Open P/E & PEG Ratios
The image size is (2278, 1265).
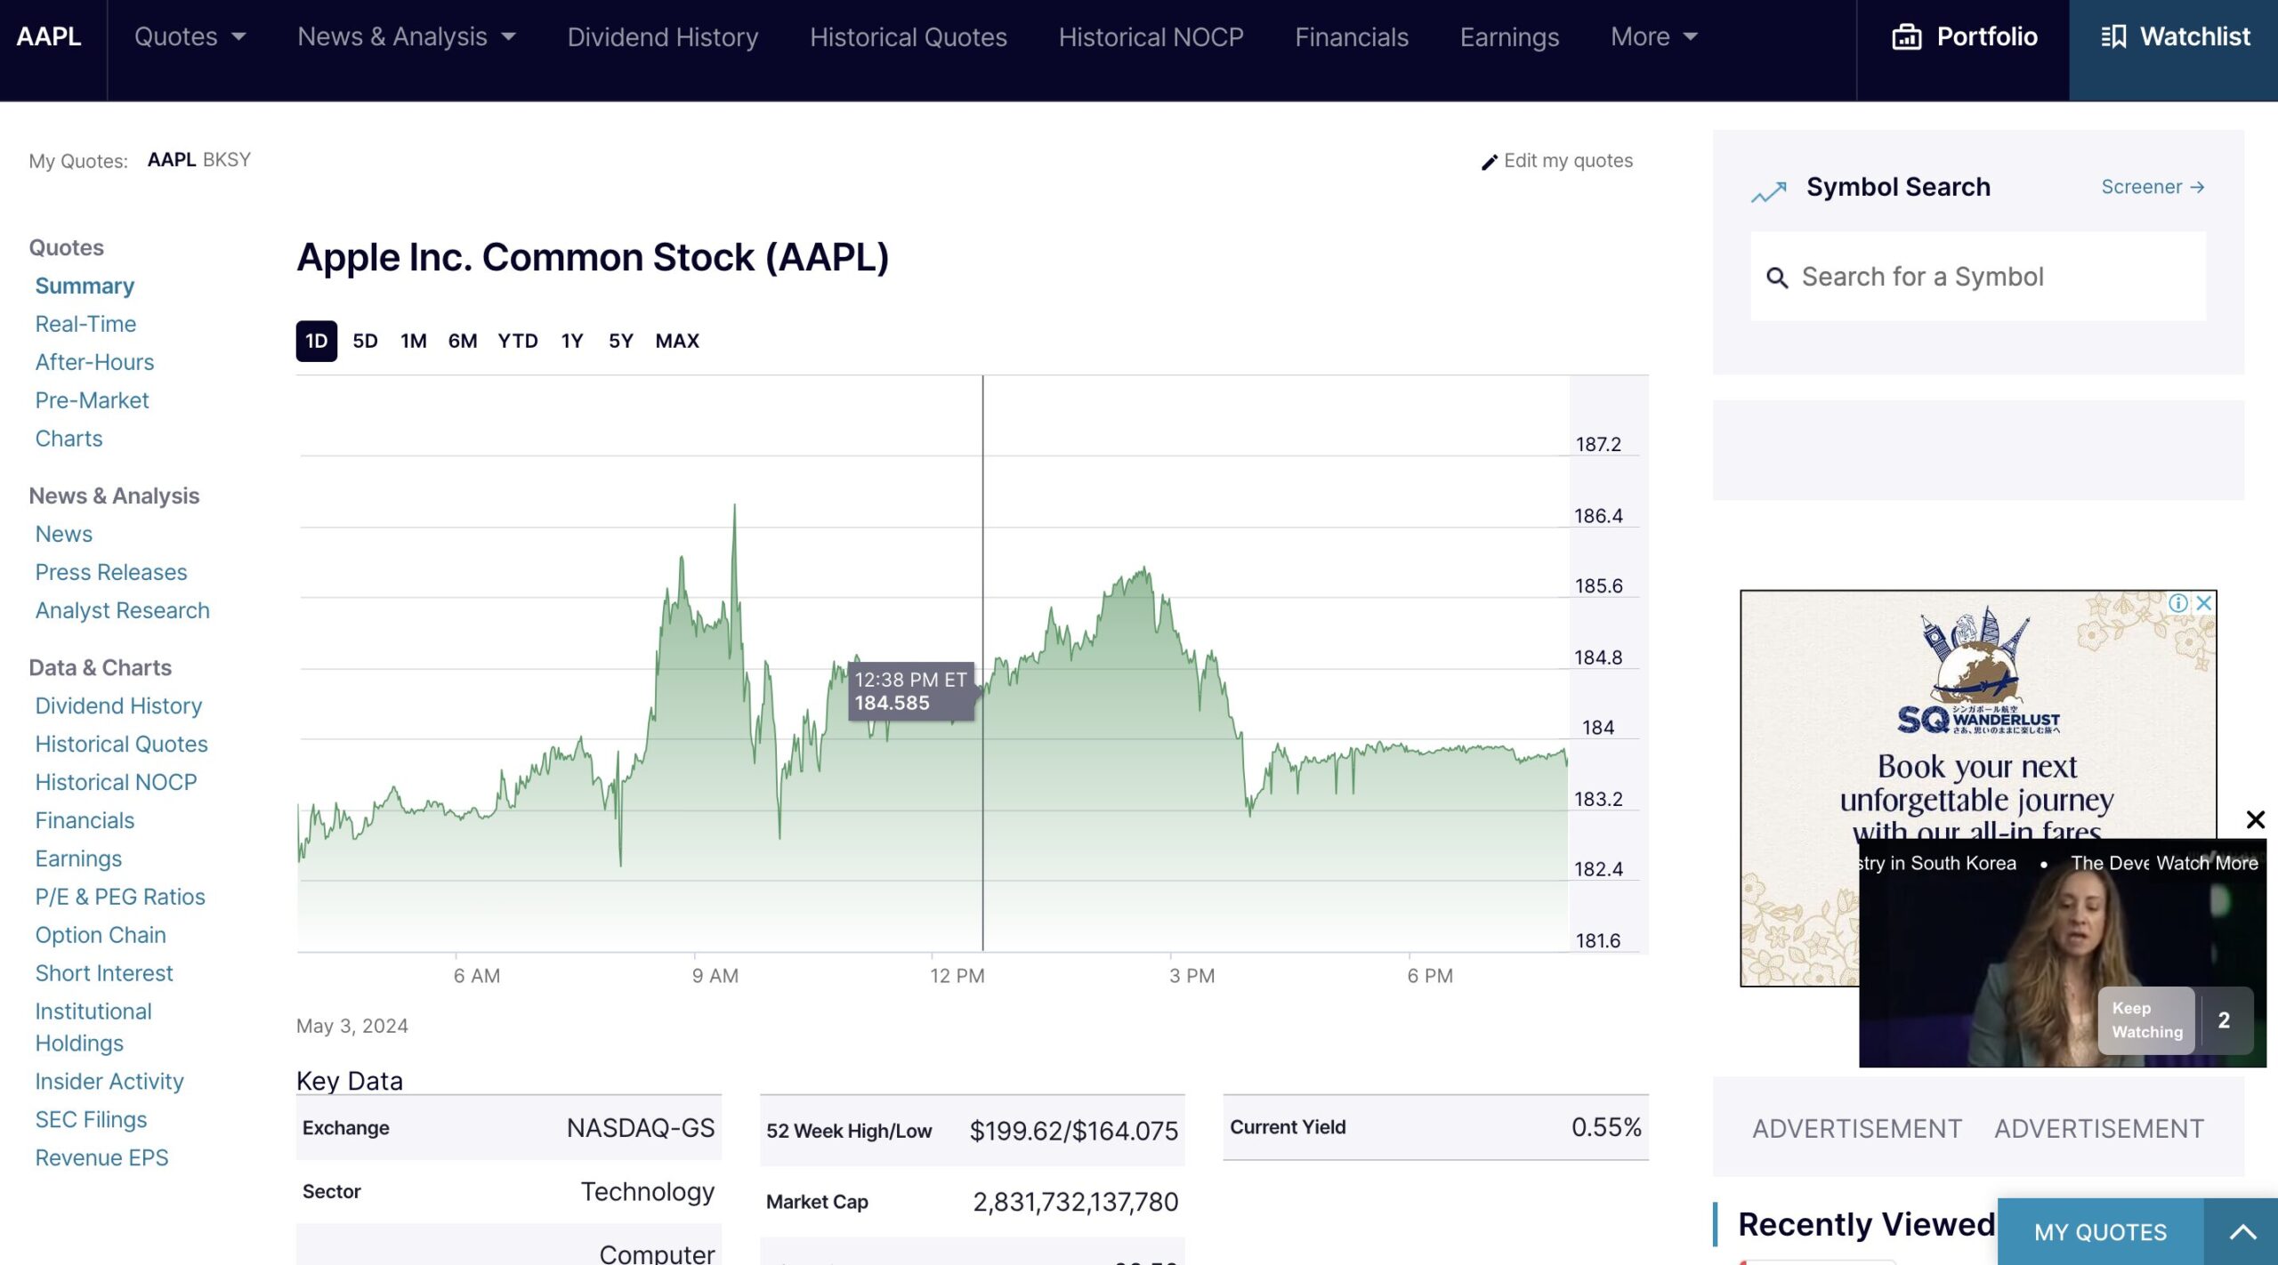coord(120,897)
